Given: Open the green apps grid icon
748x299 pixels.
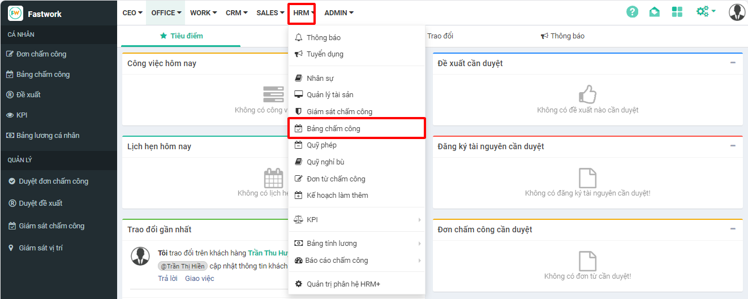Looking at the screenshot, I should point(677,12).
